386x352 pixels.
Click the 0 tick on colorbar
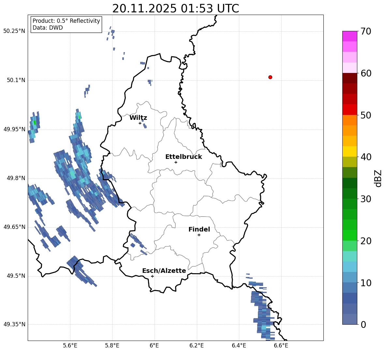coord(364,325)
